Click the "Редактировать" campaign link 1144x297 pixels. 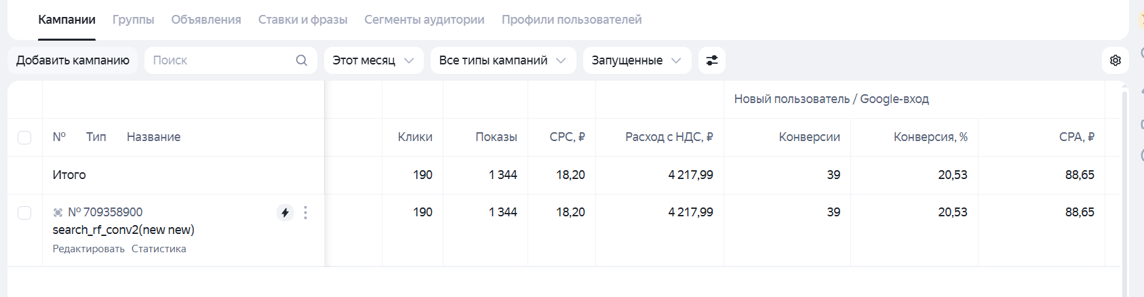pos(89,249)
